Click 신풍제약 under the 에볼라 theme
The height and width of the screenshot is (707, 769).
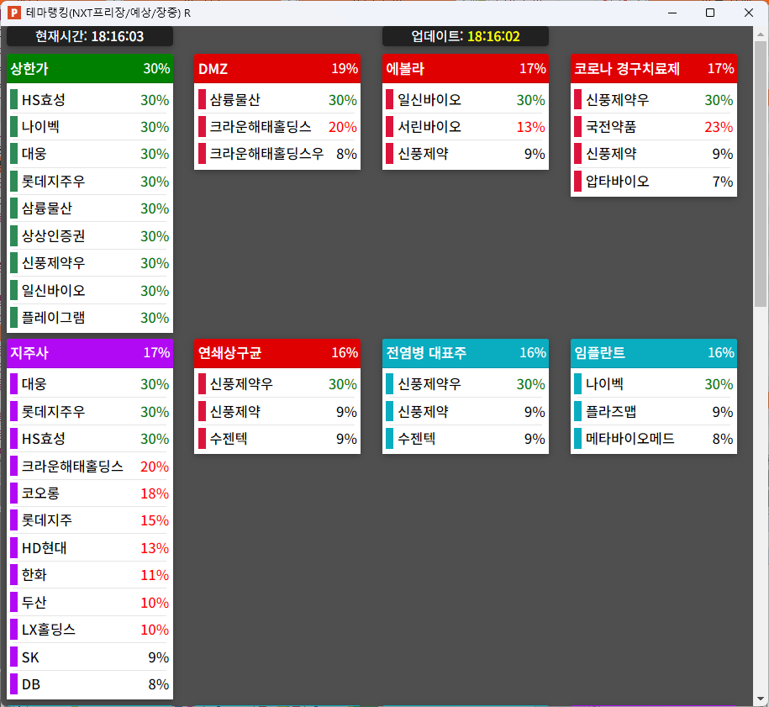(x=466, y=154)
